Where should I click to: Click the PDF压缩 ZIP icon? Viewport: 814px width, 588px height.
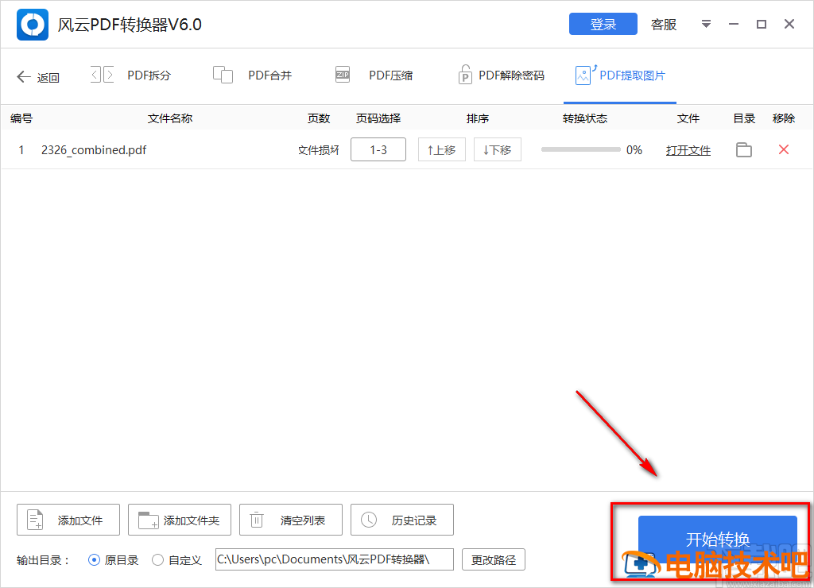coord(342,75)
